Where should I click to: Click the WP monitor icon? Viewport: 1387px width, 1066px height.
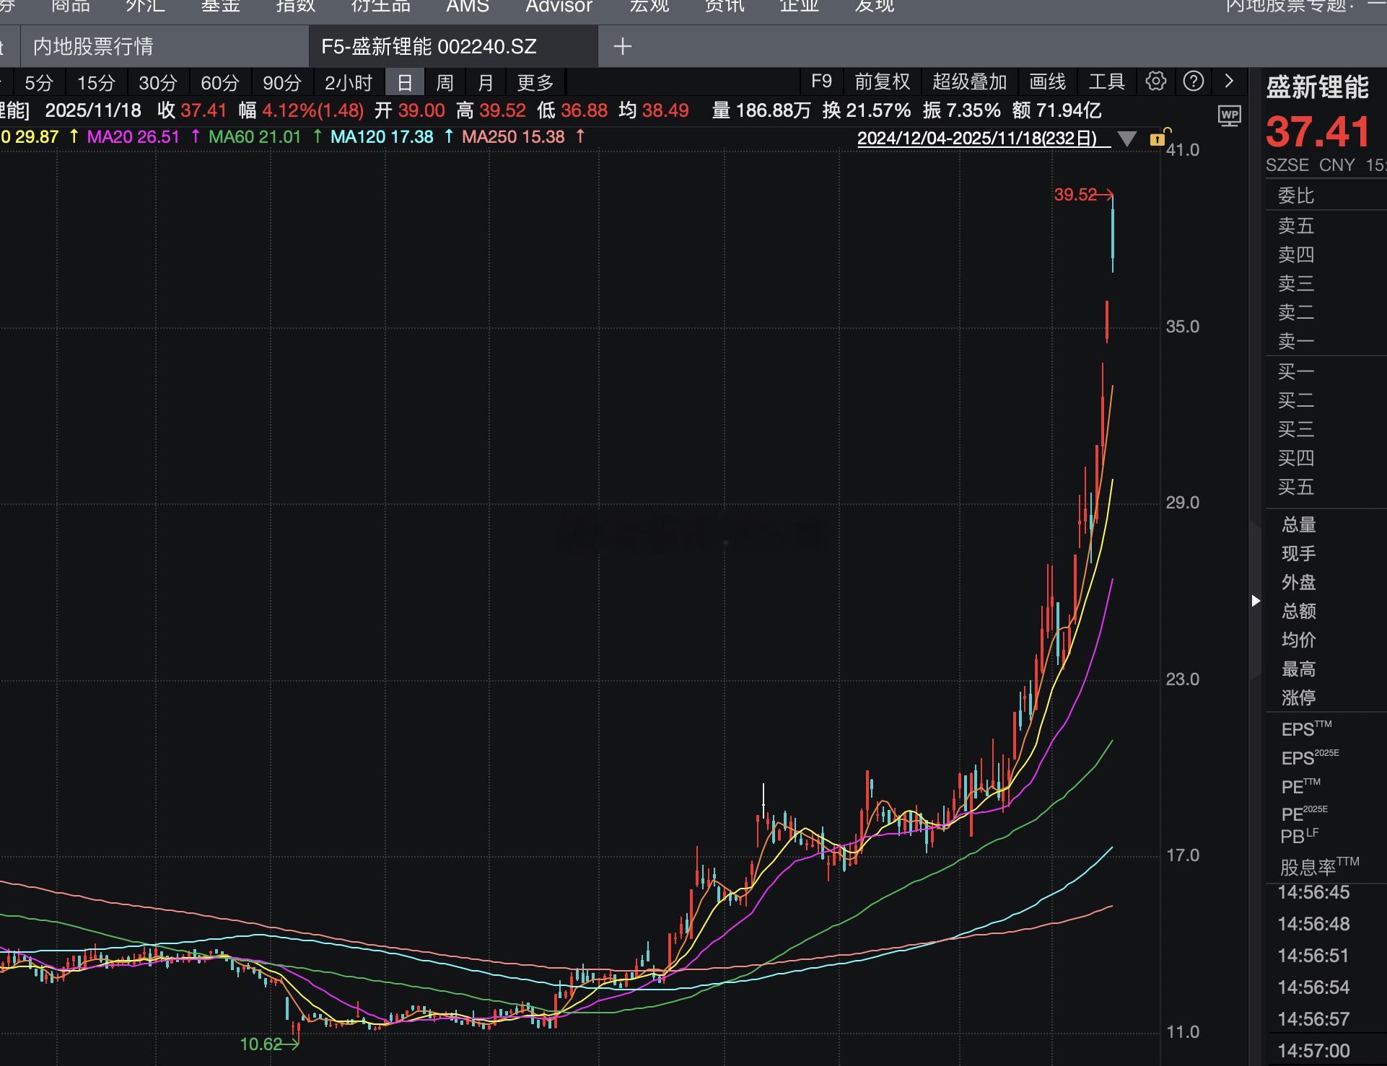[1229, 115]
